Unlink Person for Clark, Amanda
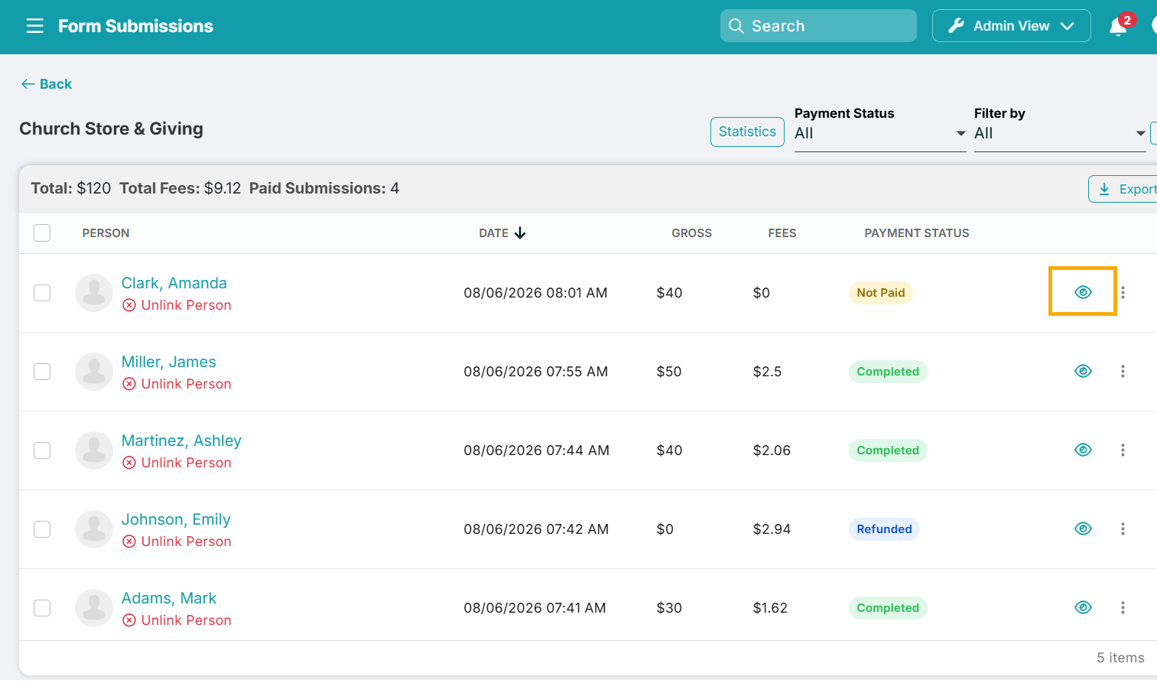 (177, 305)
